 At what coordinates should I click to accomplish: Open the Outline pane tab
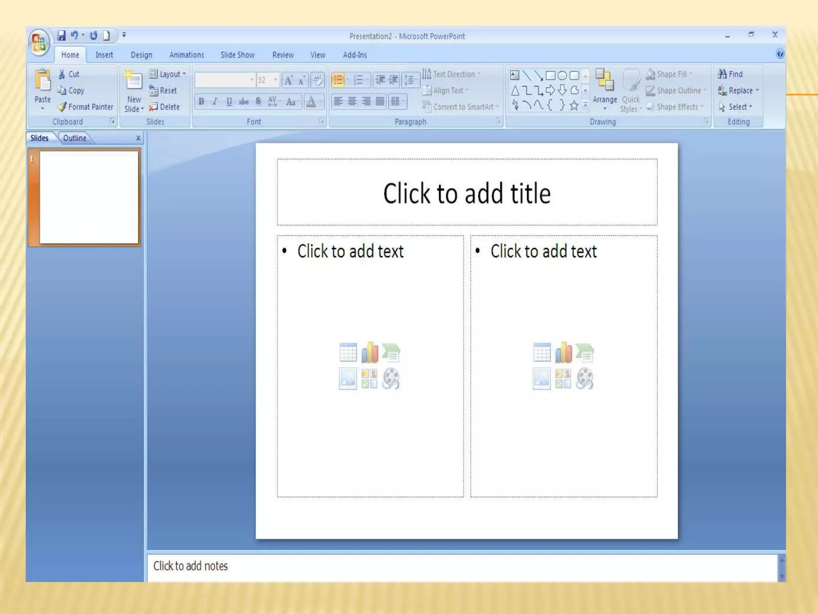75,138
